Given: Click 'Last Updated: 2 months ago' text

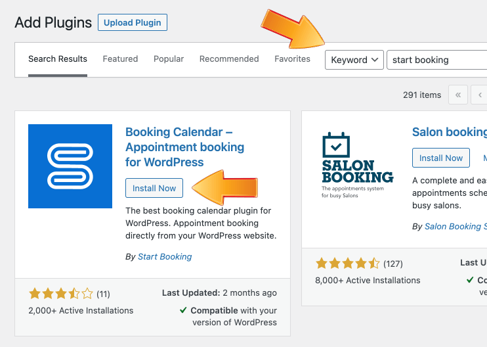Looking at the screenshot, I should [x=219, y=293].
